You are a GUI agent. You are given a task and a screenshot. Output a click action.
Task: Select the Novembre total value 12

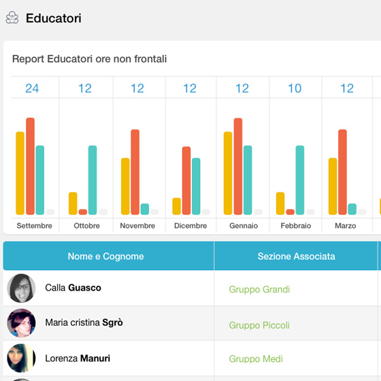pos(137,88)
